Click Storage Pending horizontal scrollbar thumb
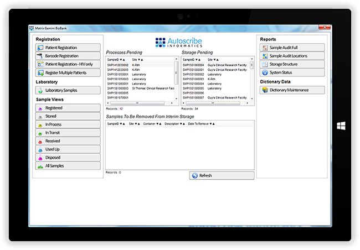 point(213,103)
